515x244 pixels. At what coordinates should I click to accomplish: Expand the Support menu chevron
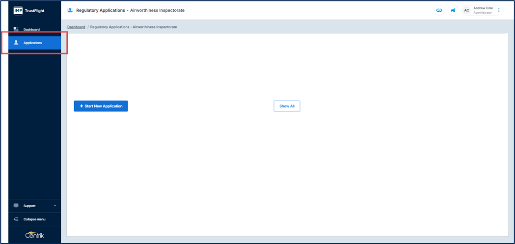[x=55, y=206]
